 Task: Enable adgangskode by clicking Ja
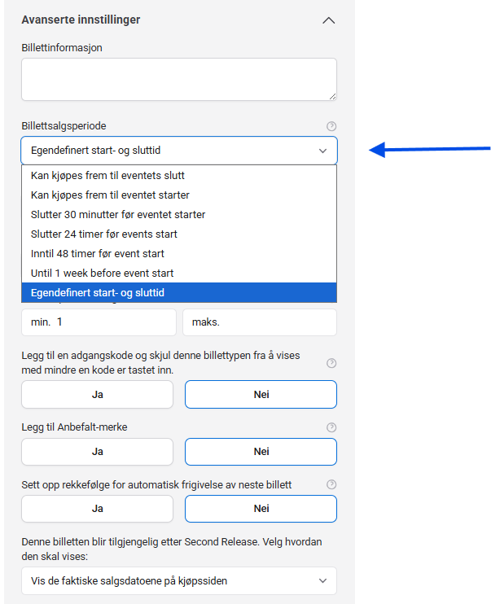coord(97,395)
